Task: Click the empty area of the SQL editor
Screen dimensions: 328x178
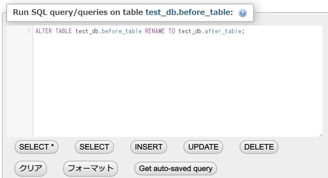Action: tap(176, 86)
